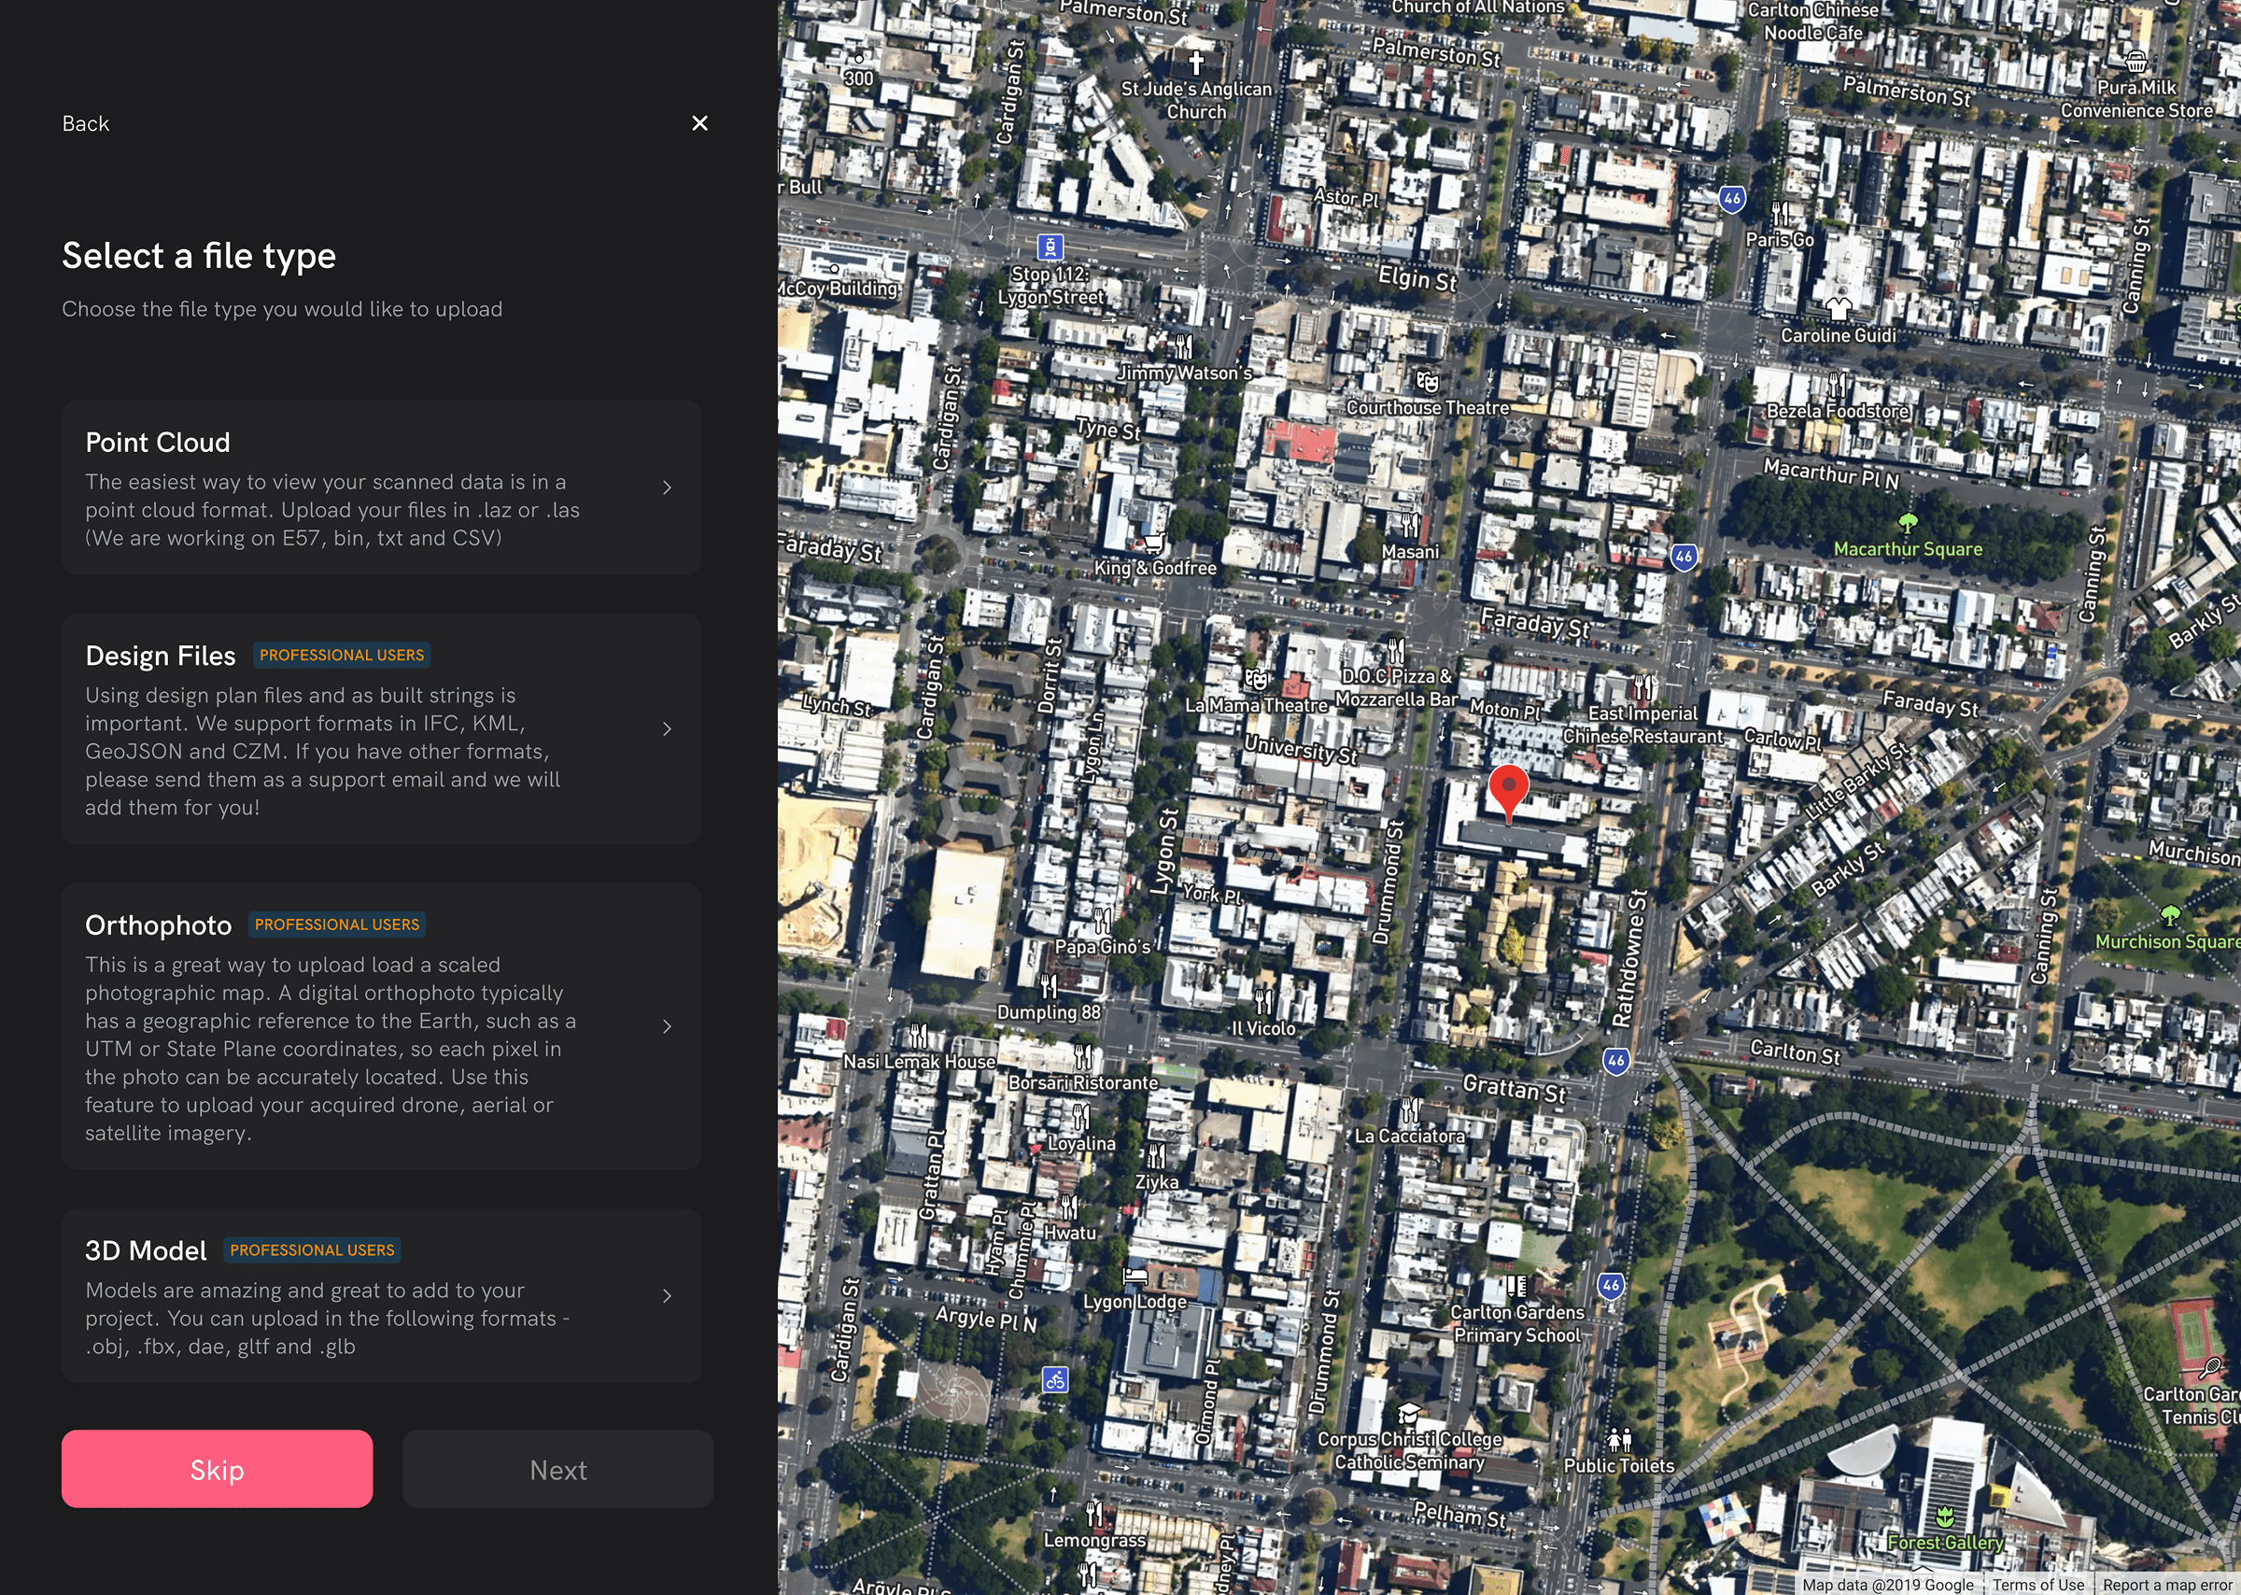Open Design Files option arrow
Viewport: 2241px width, 1595px height.
(x=667, y=728)
